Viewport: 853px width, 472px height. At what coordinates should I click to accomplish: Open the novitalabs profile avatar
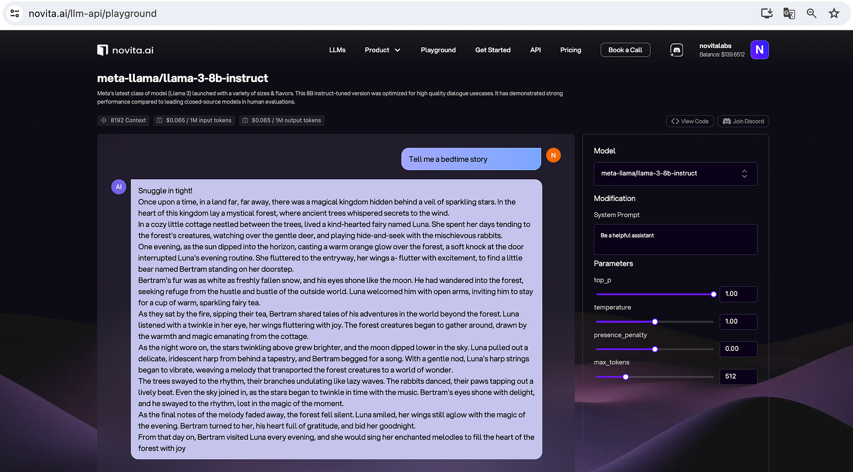click(x=760, y=50)
